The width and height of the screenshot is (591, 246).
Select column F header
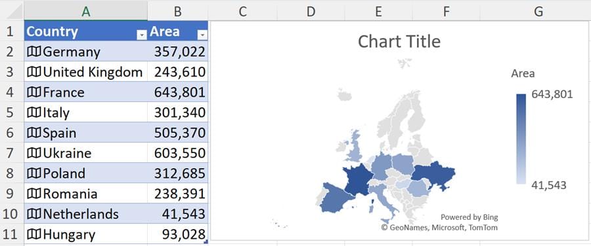(447, 11)
